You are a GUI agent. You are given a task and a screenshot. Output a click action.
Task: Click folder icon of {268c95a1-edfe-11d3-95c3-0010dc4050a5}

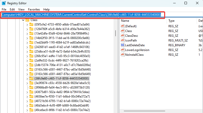(x=31, y=56)
